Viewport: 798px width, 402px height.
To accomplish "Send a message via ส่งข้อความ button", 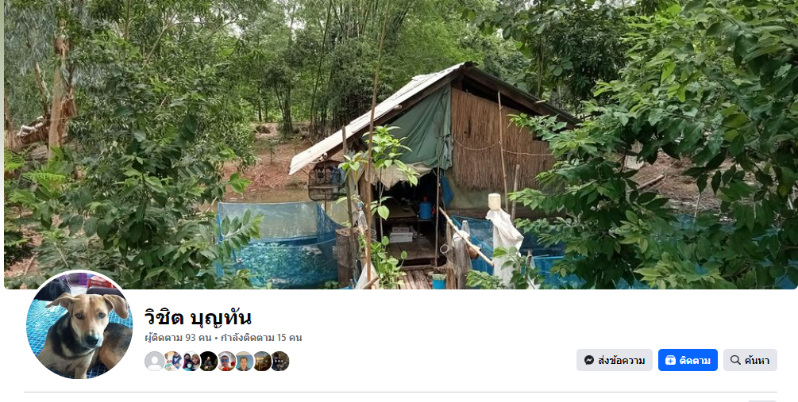I will 615,360.
